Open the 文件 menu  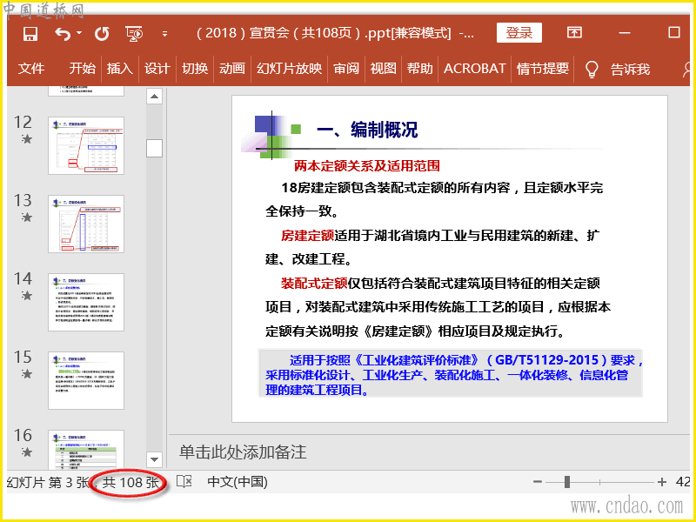[31, 69]
